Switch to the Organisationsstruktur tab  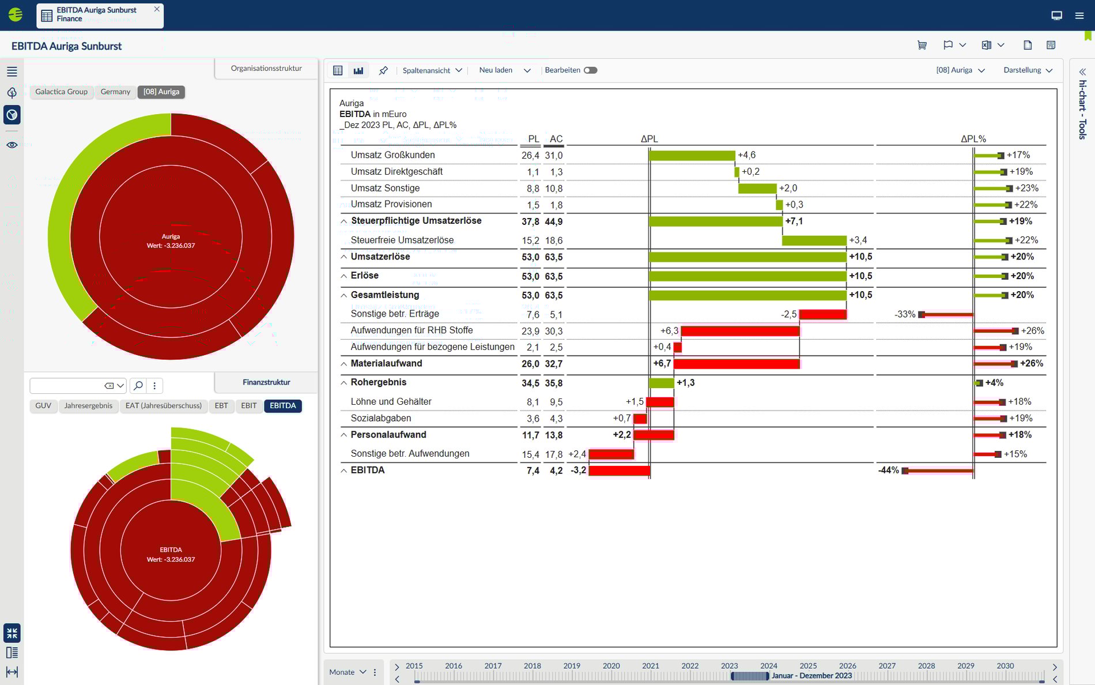(x=265, y=68)
